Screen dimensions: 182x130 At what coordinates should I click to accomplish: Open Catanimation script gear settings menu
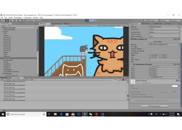[x=179, y=64]
